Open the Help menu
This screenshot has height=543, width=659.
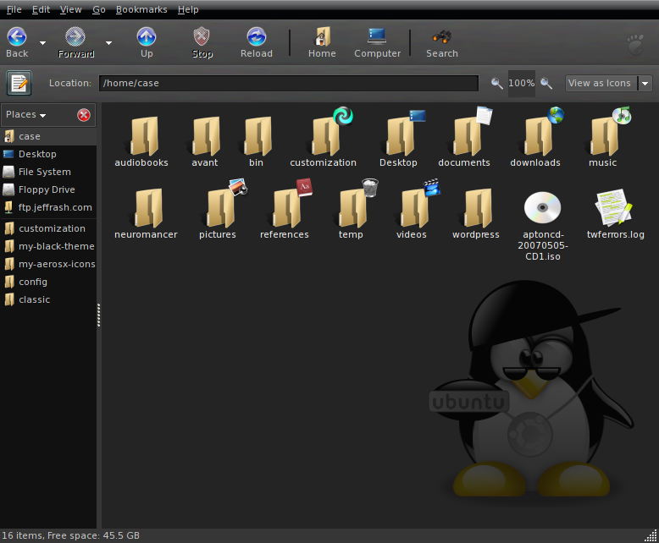coord(188,9)
